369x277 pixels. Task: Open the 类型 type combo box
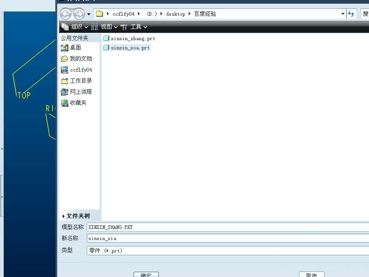click(228, 251)
